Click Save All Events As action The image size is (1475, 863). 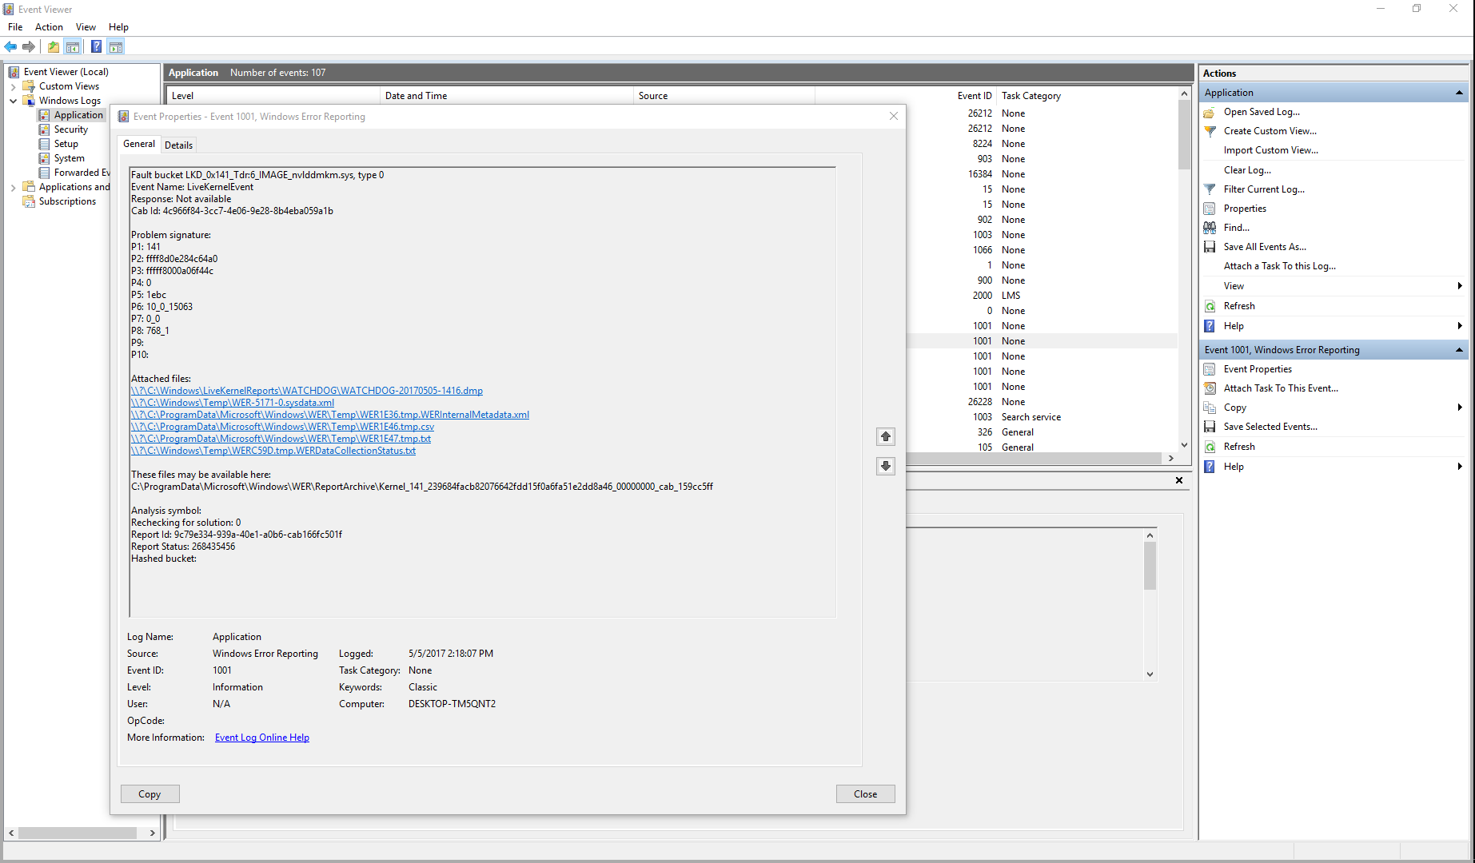point(1265,247)
